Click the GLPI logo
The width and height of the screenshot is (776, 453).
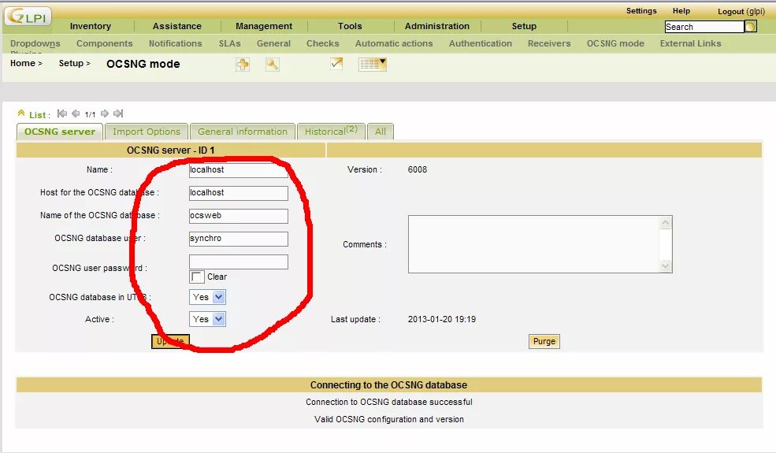pos(28,17)
